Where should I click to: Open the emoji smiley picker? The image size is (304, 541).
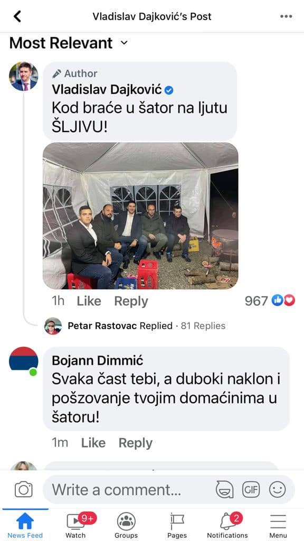click(x=278, y=490)
